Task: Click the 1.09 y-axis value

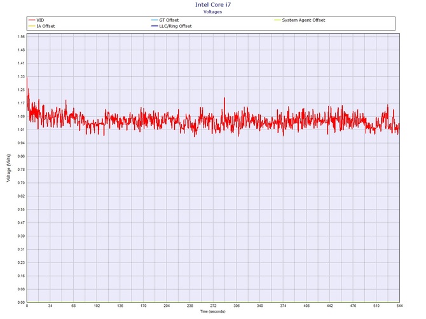Action: (21, 116)
